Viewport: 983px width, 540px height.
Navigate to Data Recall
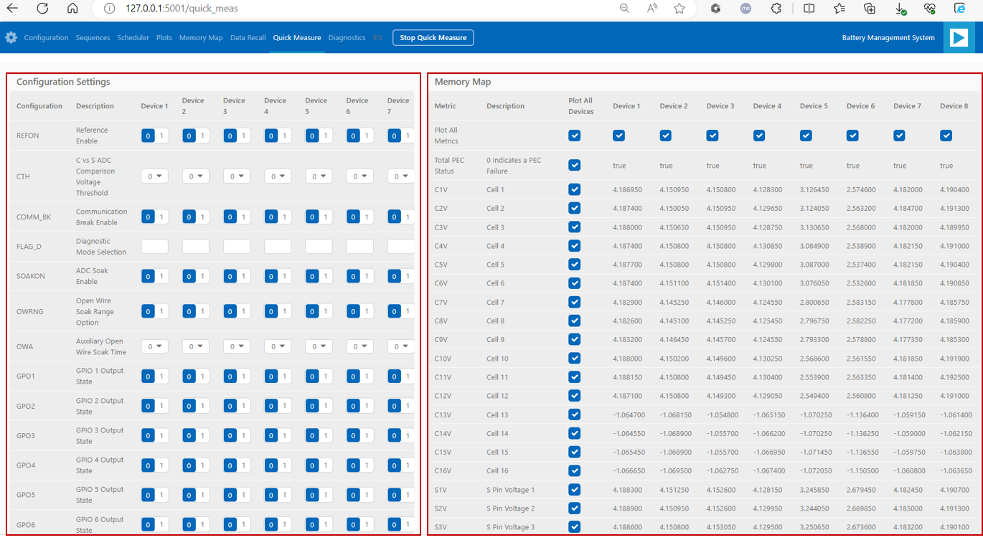click(x=248, y=37)
